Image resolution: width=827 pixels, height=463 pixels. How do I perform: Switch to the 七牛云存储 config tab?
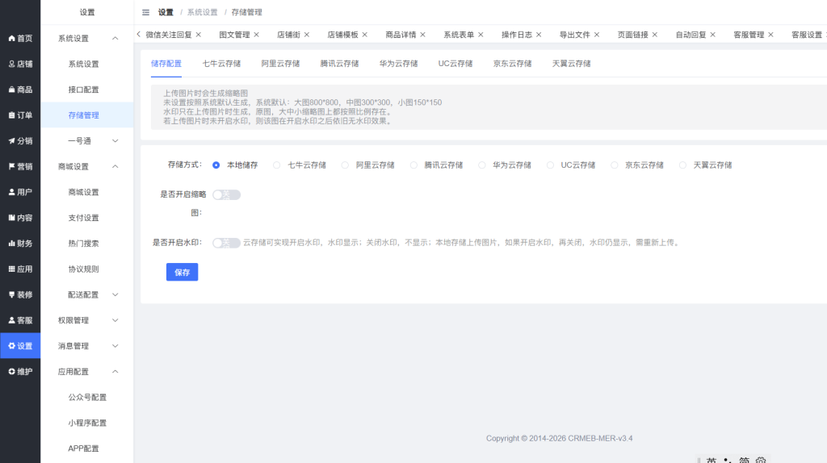tap(221, 64)
